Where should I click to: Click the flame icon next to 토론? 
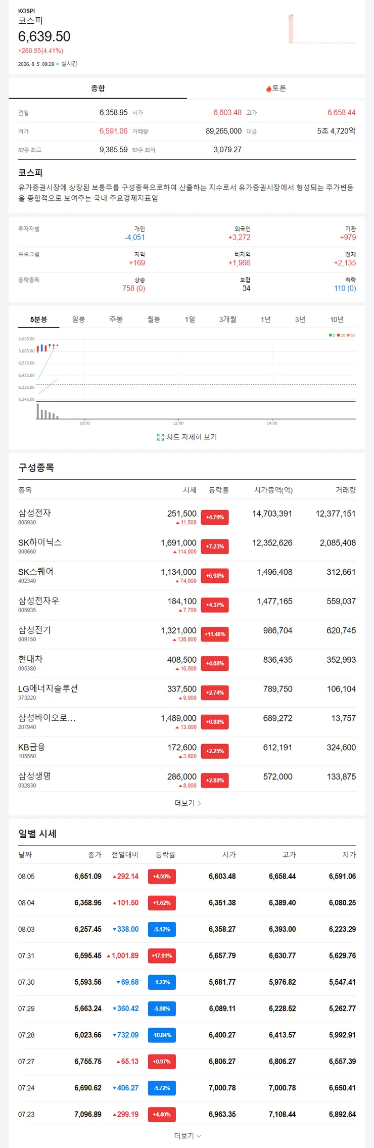[x=269, y=89]
